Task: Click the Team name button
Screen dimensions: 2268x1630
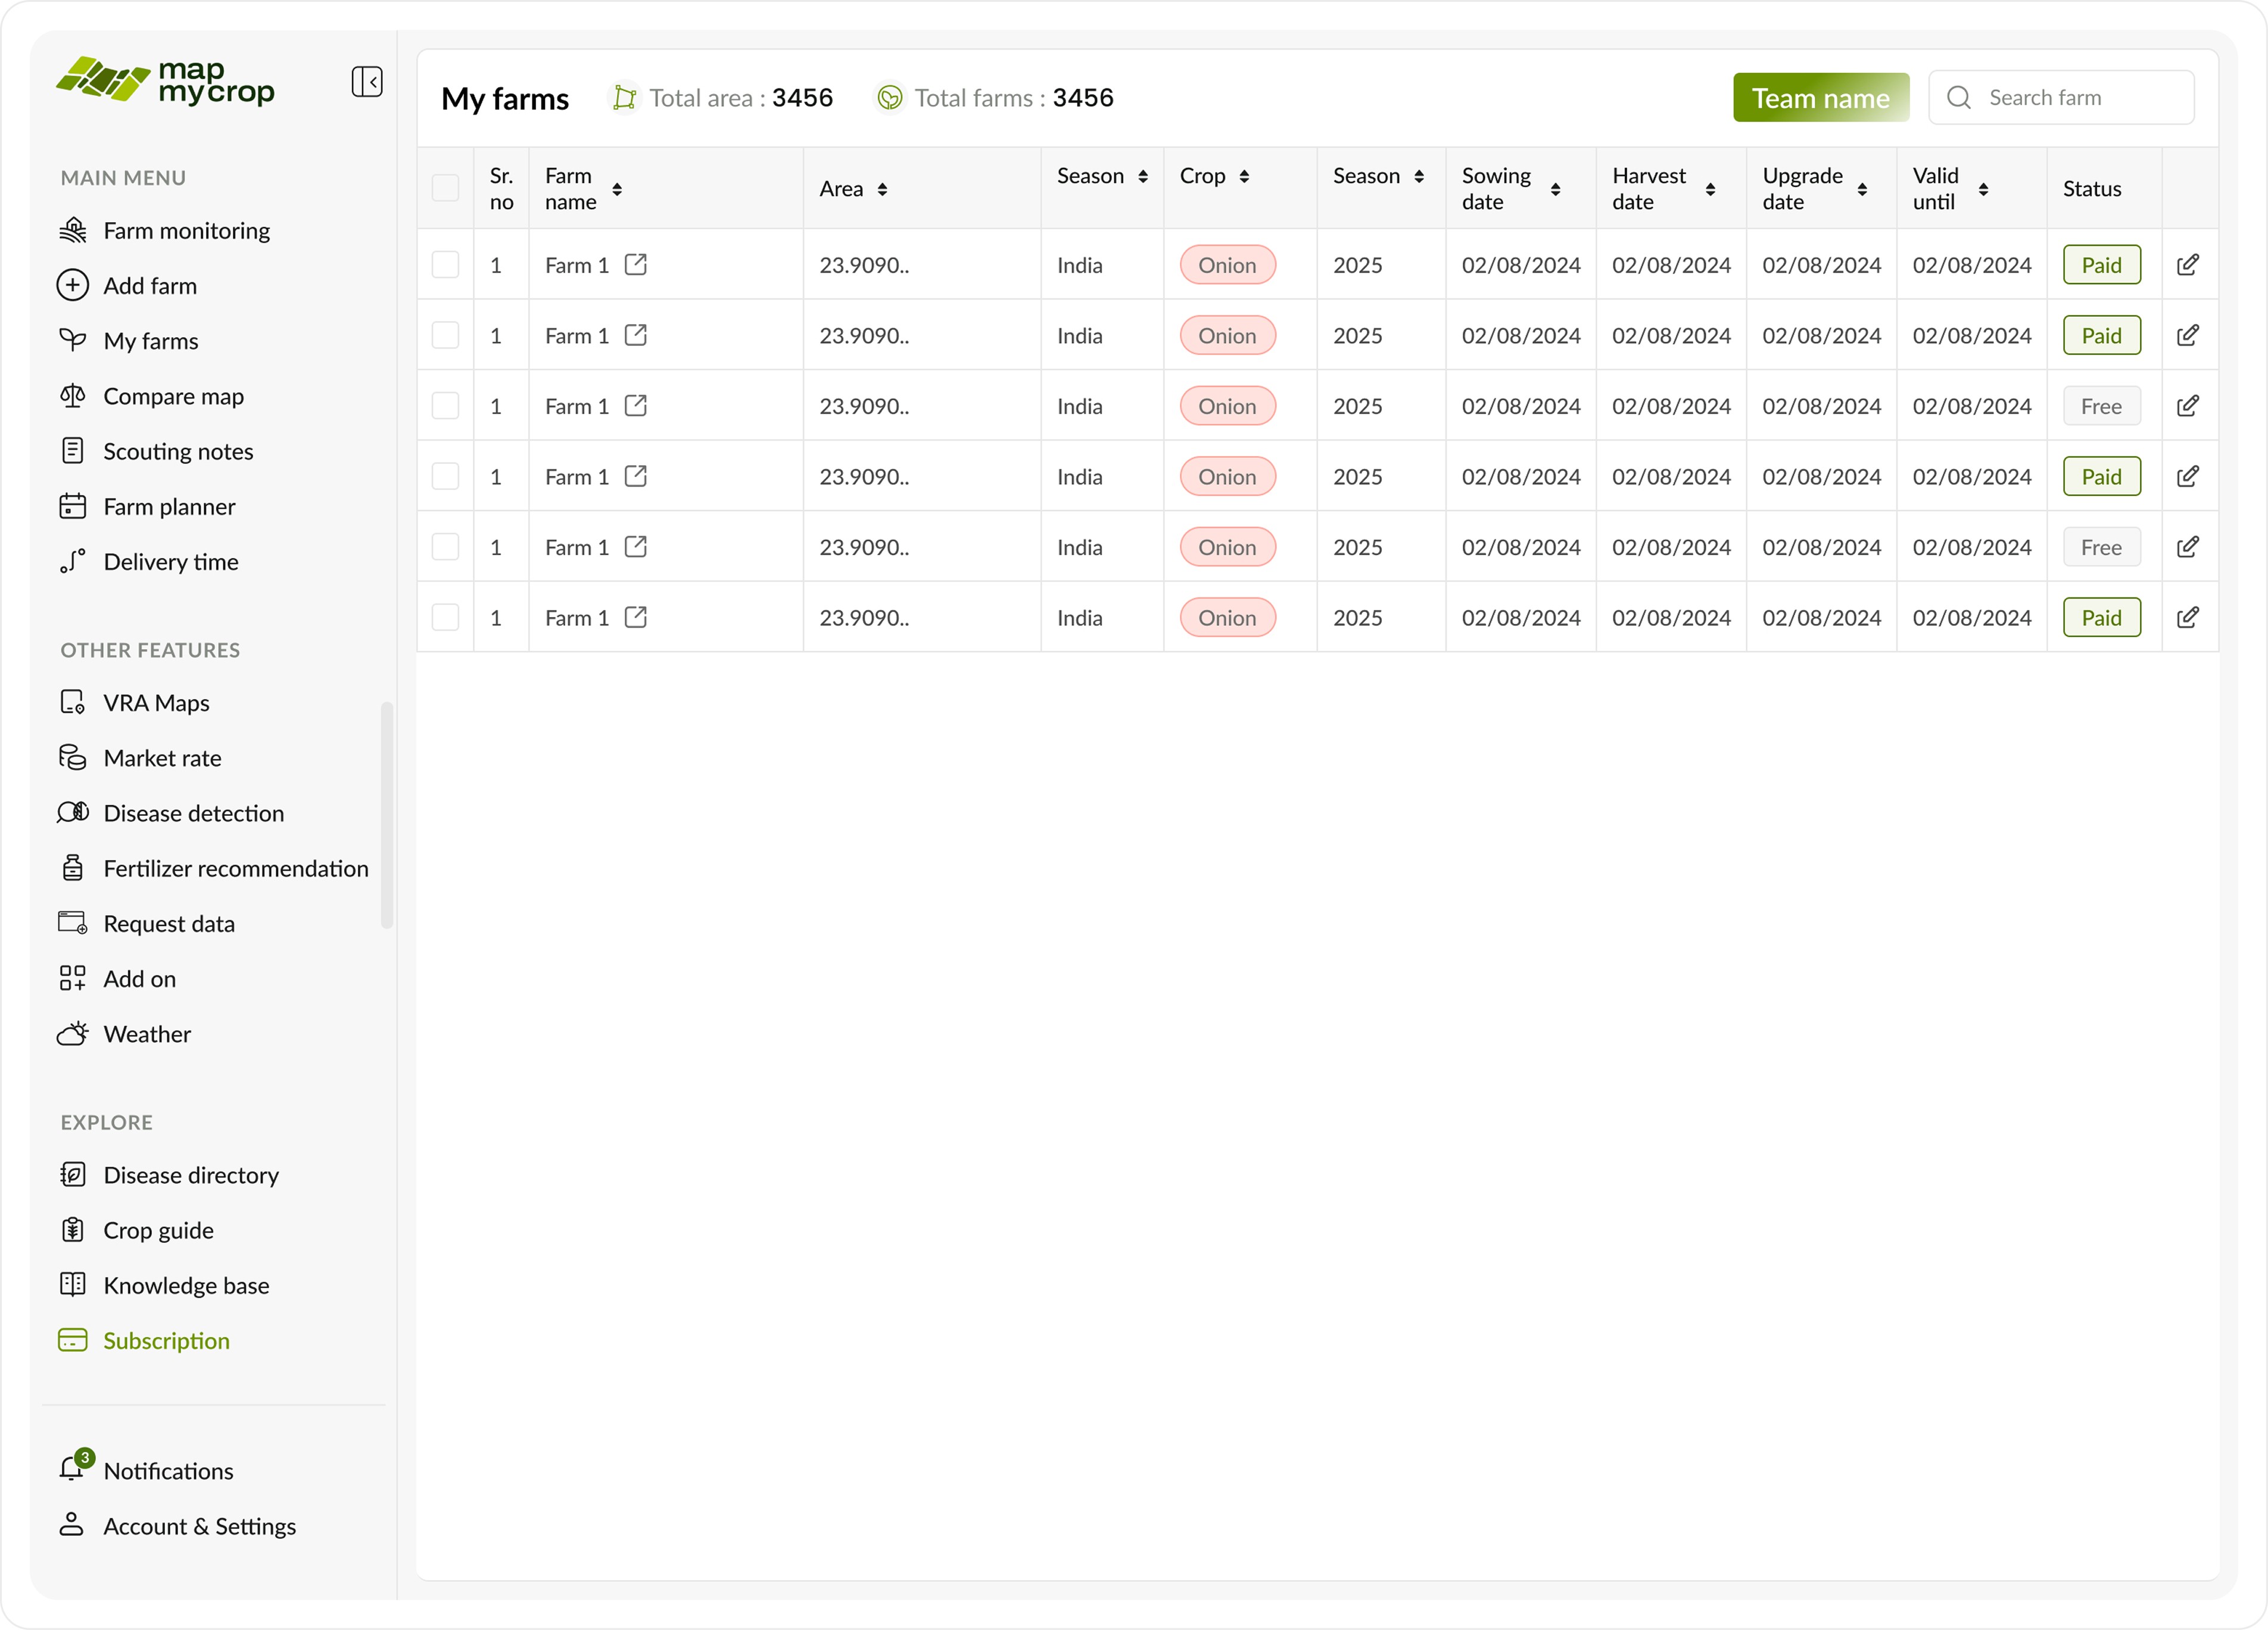Action: 1820,98
